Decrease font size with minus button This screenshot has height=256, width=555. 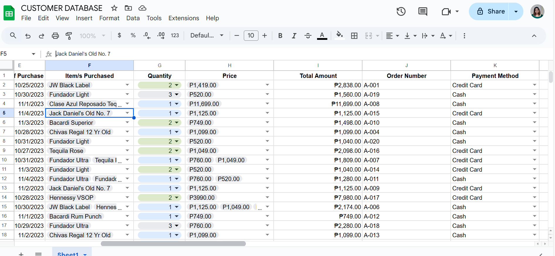237,36
